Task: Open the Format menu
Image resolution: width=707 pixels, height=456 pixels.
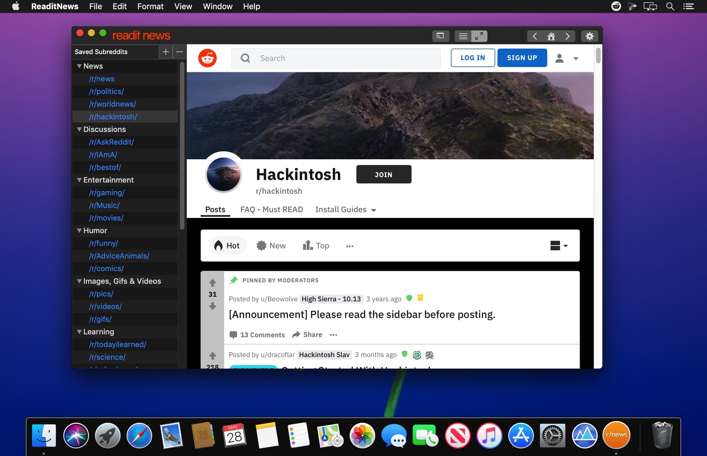Action: click(x=150, y=6)
